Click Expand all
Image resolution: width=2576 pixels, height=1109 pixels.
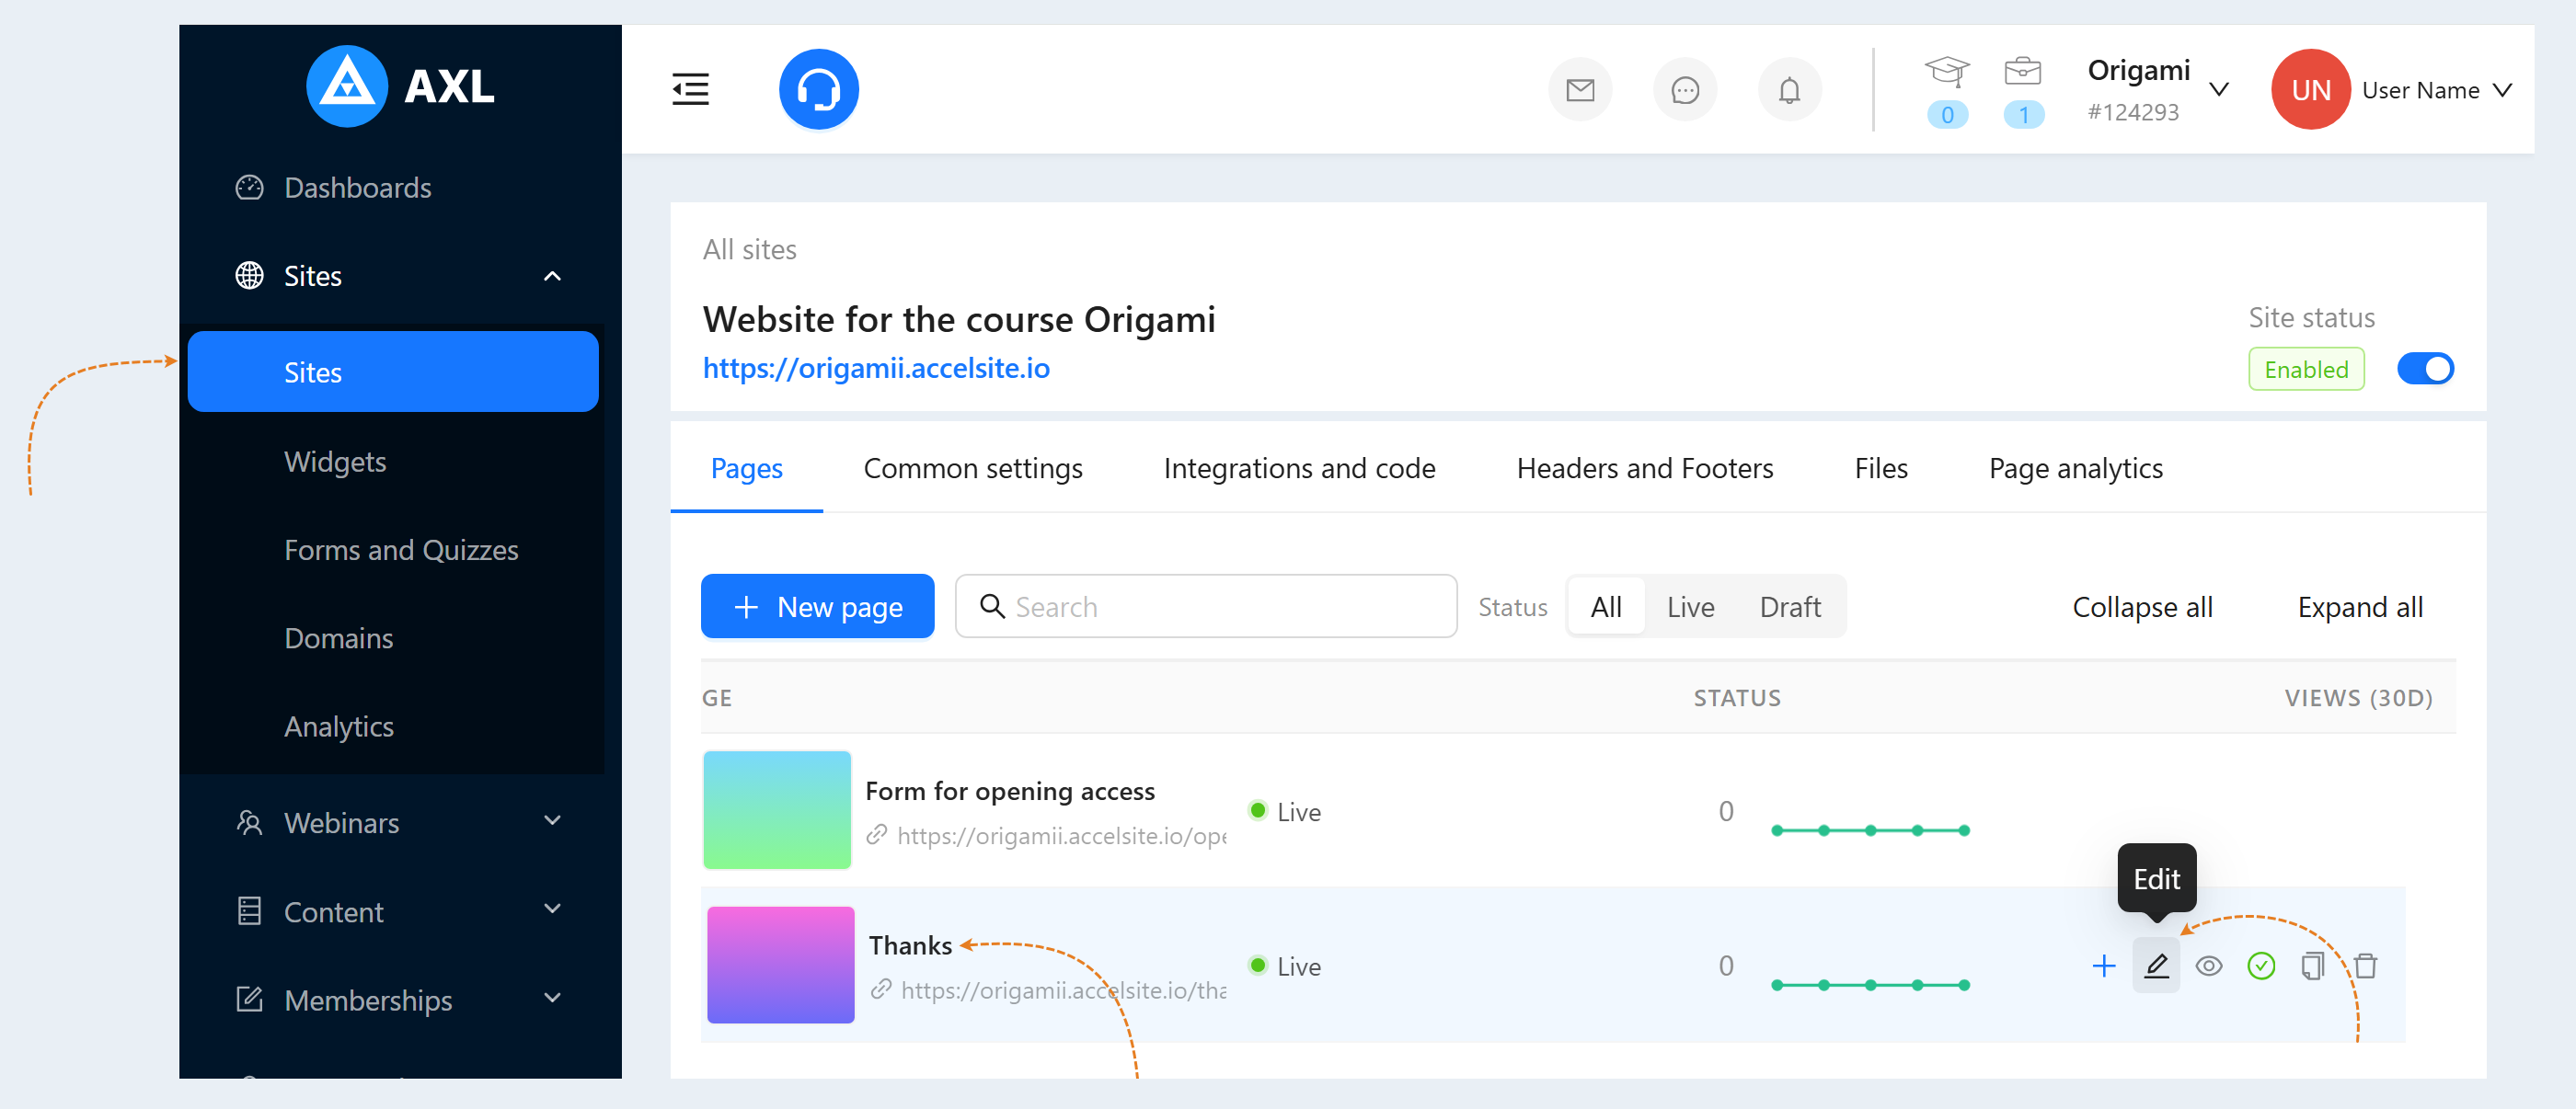pos(2359,606)
